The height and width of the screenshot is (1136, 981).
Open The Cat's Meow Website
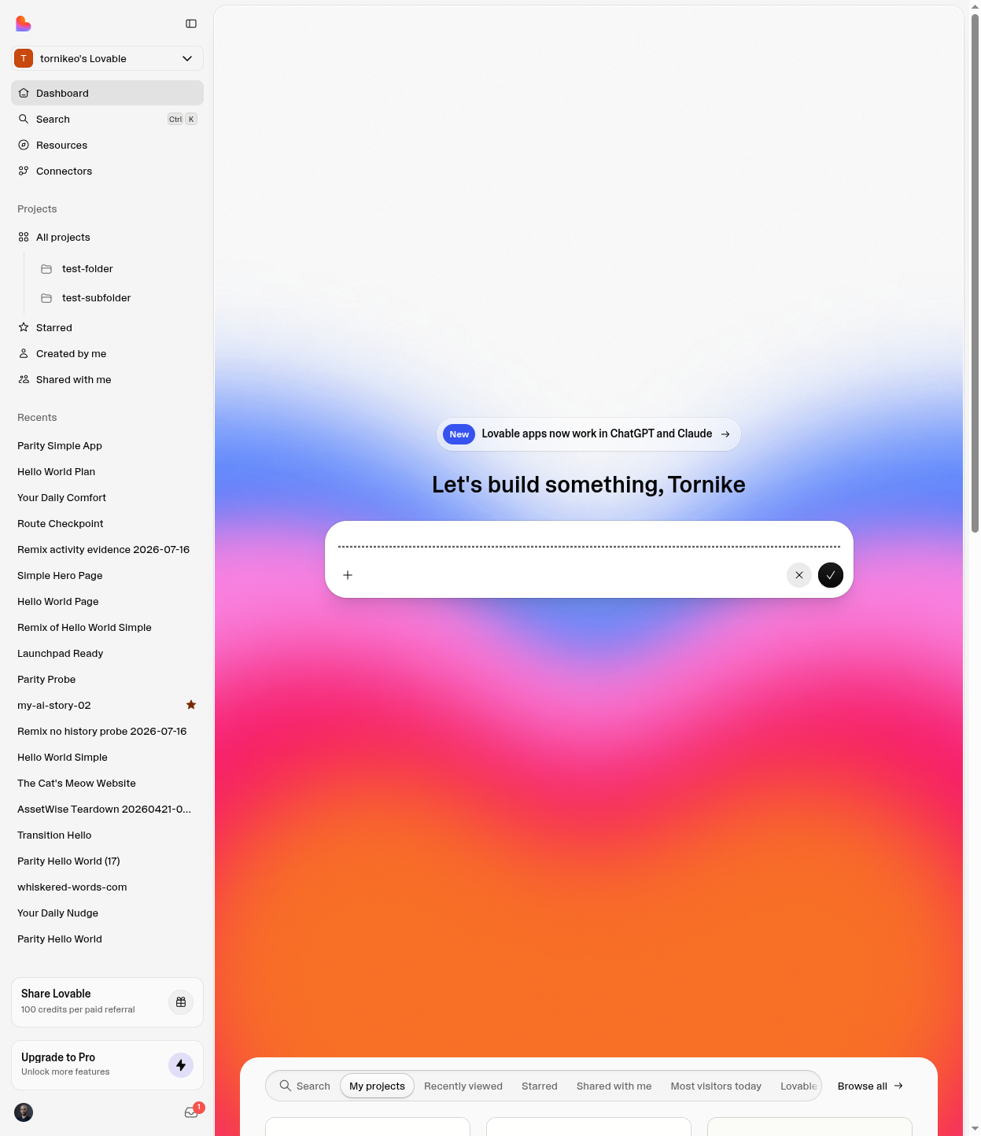(107, 783)
